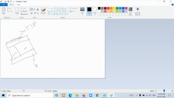Viewport: 174px width, 98px height.
Task: Click the Crop button
Action: point(23,8)
